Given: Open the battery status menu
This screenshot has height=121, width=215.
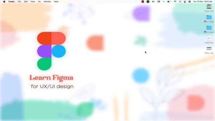Looking at the screenshot, I should [x=169, y=2].
